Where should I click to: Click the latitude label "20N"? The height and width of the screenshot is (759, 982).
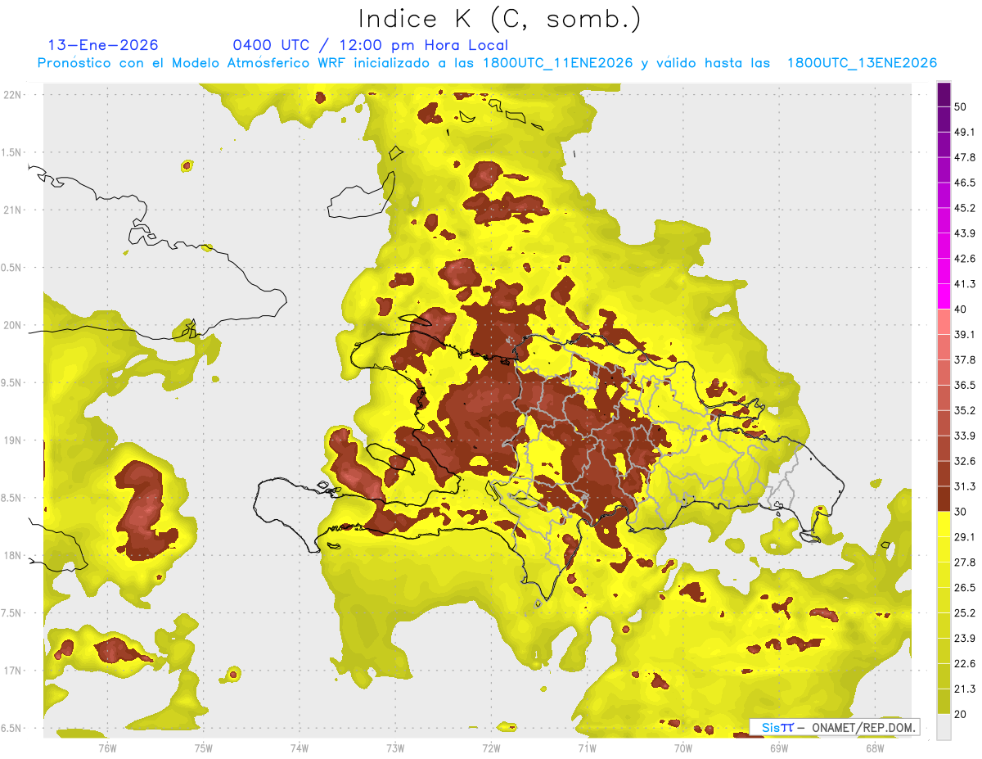13,325
